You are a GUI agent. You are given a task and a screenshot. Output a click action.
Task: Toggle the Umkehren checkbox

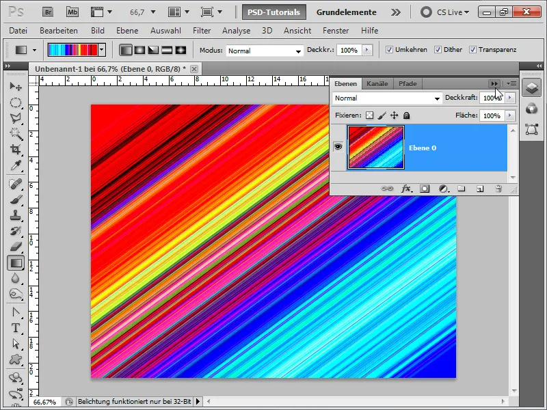389,49
